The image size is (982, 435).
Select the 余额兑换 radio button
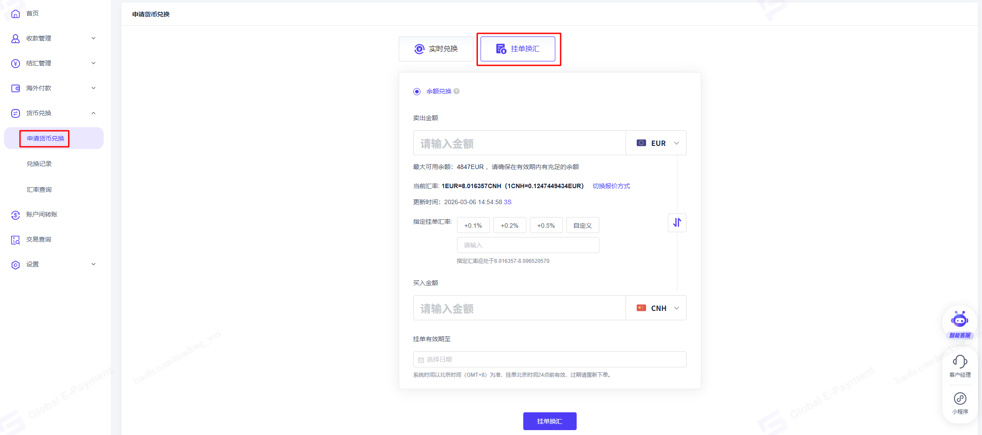417,92
